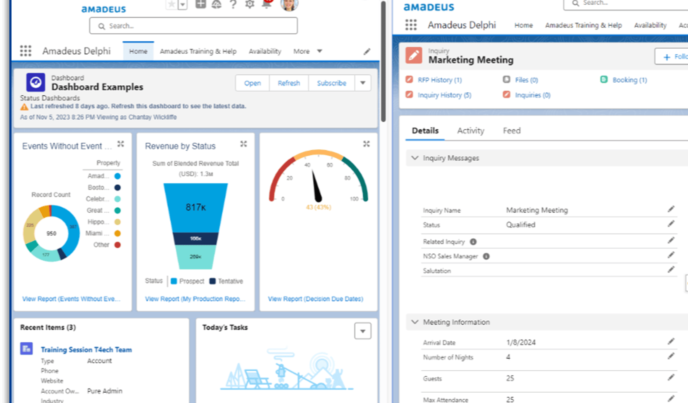Expand the Events Without Event chart
This screenshot has height=403, width=688.
coord(121,144)
